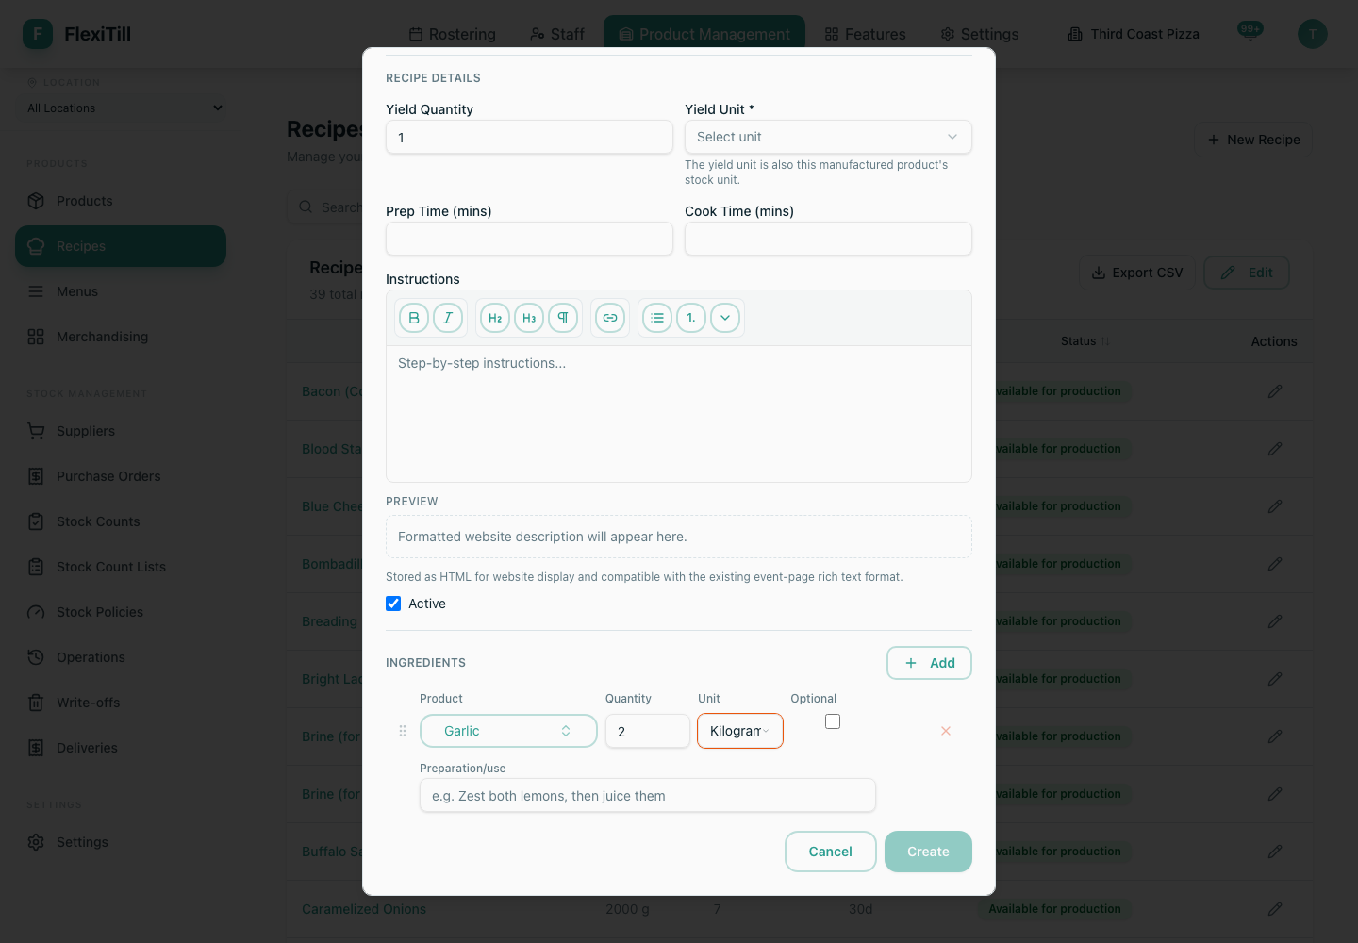Click Export CSV button
Screen dimensions: 1358x943
1137,273
